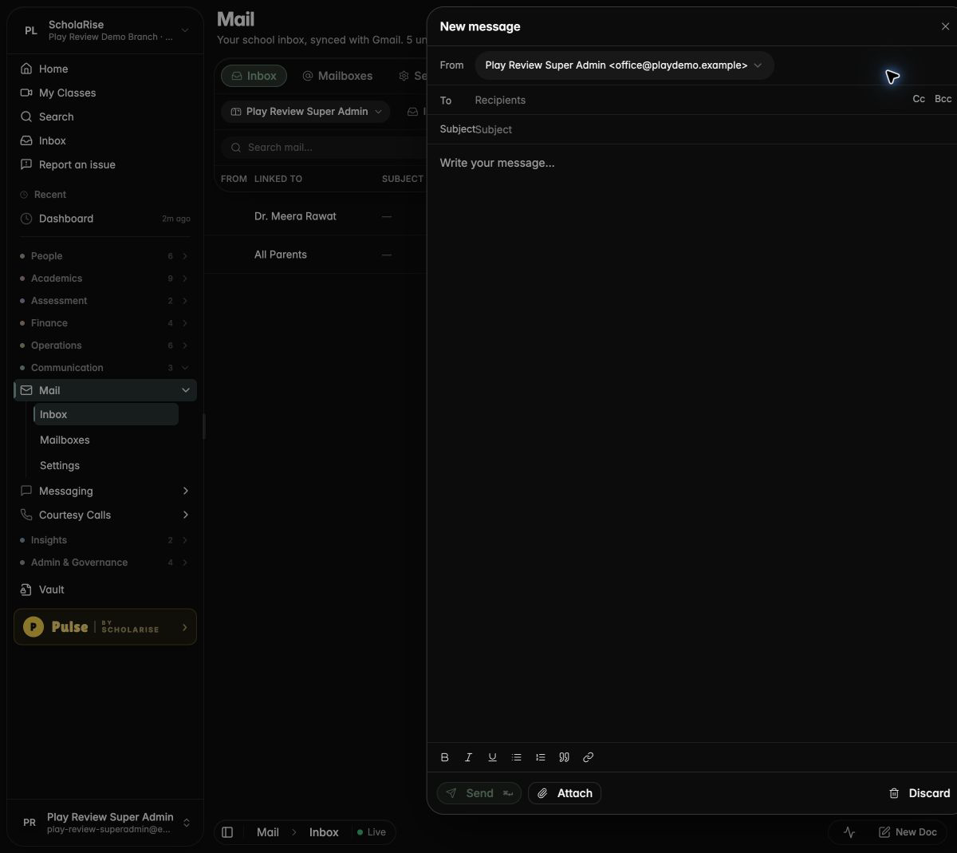This screenshot has width=957, height=853.
Task: Open Home in the sidebar
Action: pyautogui.click(x=105, y=69)
